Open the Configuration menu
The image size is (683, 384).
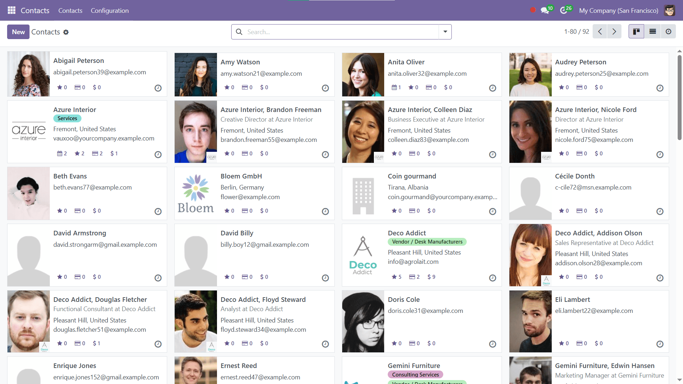[110, 11]
